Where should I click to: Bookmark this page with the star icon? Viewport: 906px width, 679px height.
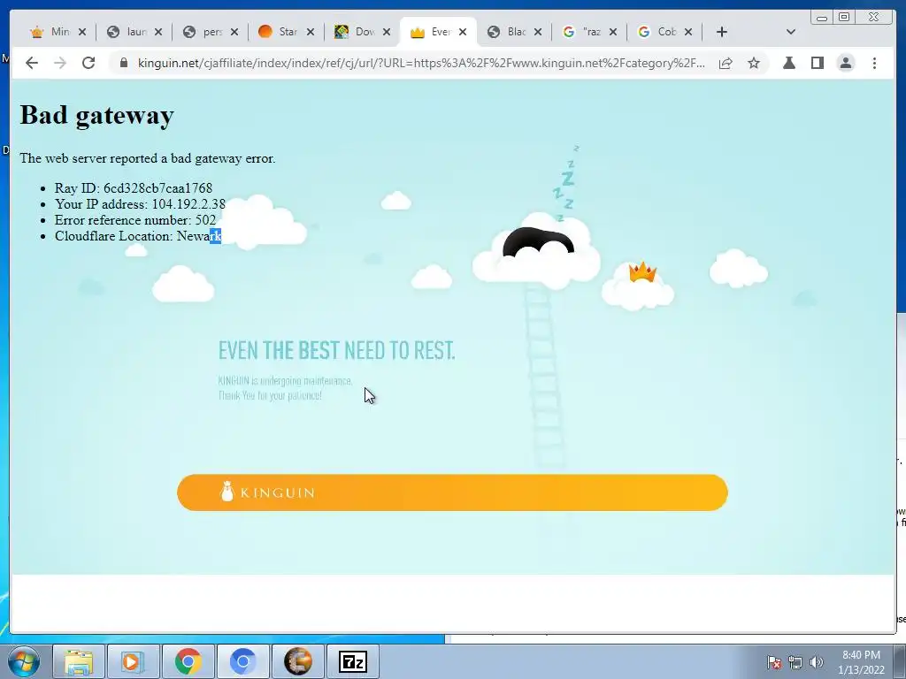[754, 63]
